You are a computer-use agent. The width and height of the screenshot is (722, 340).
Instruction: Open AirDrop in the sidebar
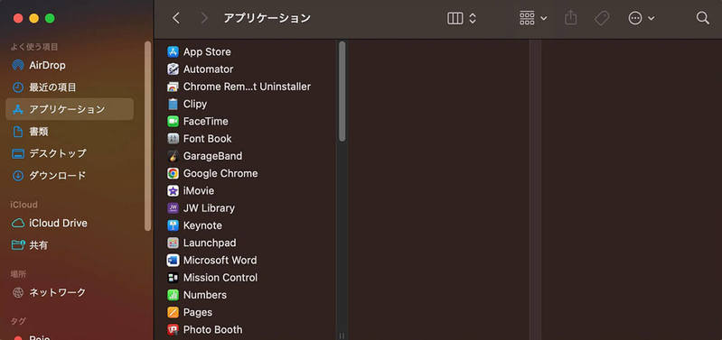[x=70, y=65]
